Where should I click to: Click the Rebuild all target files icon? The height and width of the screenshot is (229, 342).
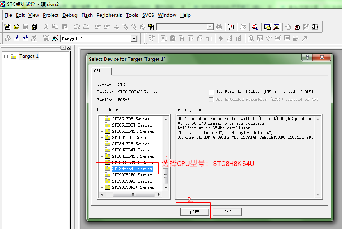pos(25,39)
